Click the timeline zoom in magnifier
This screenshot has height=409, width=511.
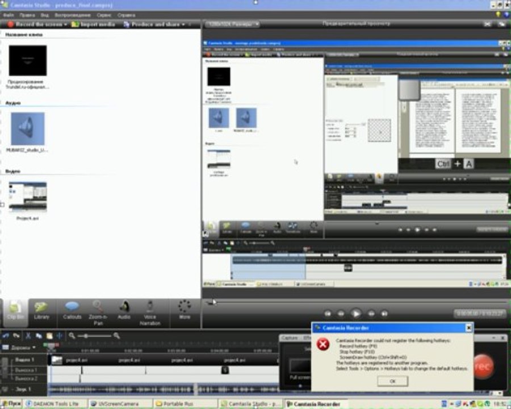pyautogui.click(x=116, y=336)
